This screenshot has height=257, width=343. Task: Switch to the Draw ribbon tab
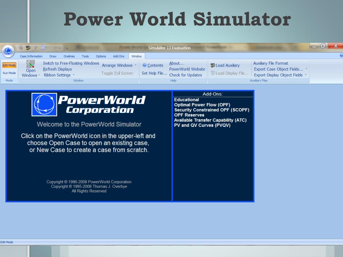point(53,56)
